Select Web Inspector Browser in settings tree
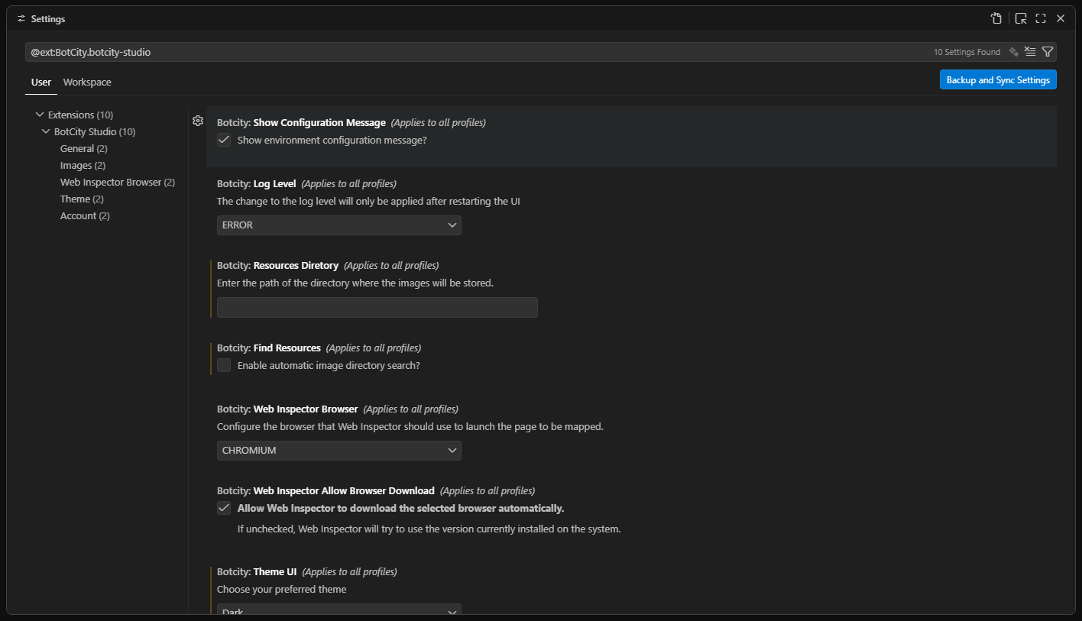The width and height of the screenshot is (1082, 621). [x=118, y=182]
